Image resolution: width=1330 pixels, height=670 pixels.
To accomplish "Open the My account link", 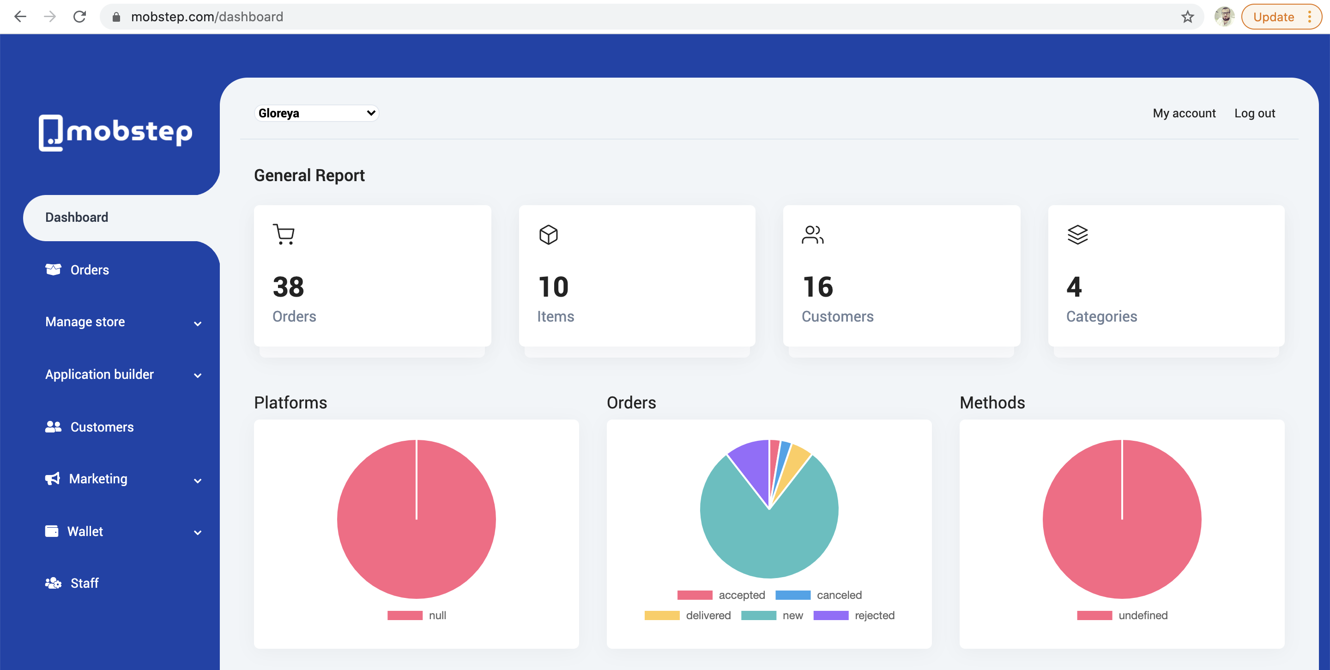I will pyautogui.click(x=1184, y=113).
